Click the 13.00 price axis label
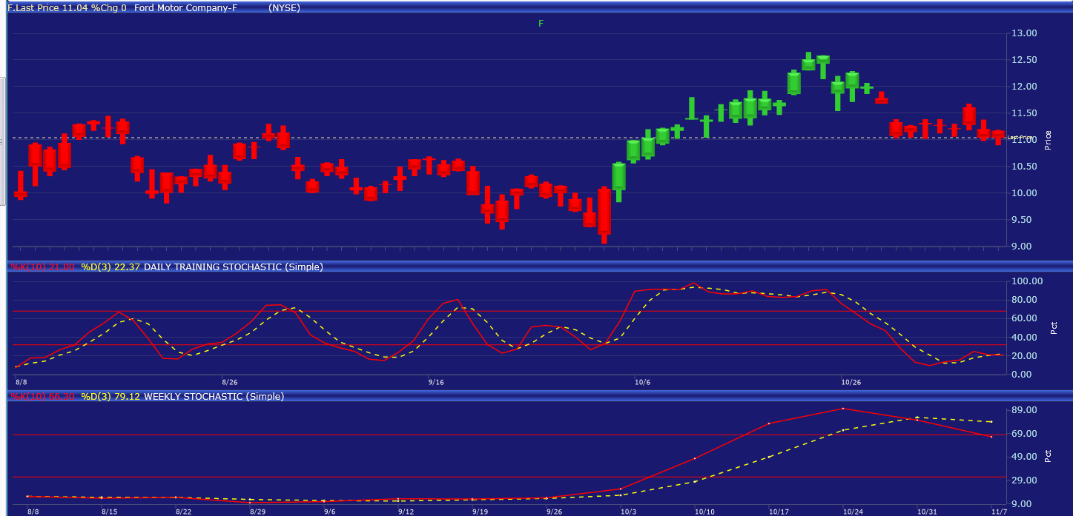The image size is (1073, 516). coord(1023,33)
